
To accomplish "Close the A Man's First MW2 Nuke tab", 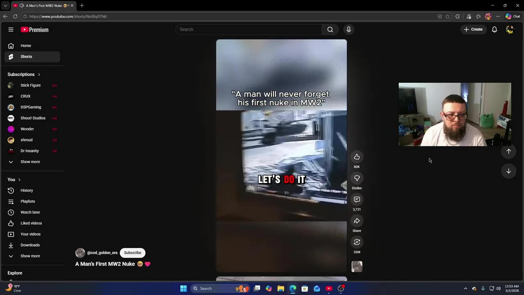I will click(x=72, y=6).
